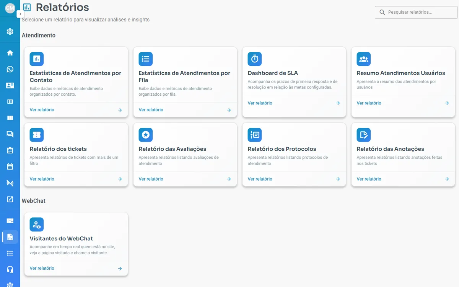Expand the sidebar with the chevron button
The image size is (459, 287).
coord(20,13)
